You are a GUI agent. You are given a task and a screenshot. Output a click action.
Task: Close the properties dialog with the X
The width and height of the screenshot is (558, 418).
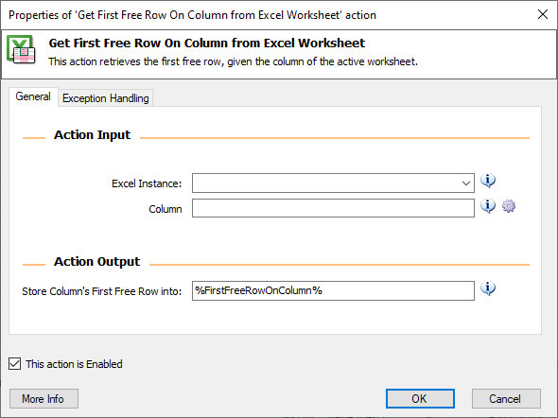point(543,14)
